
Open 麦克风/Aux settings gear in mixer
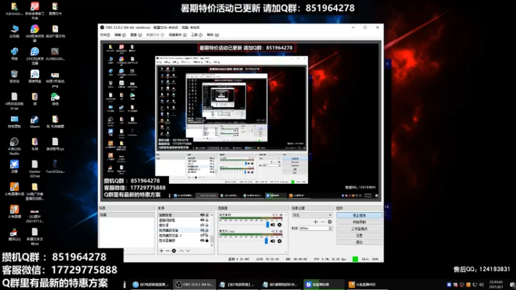[x=279, y=241]
